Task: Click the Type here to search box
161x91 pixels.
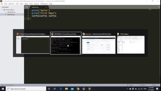Action: pyautogui.click(x=26, y=89)
